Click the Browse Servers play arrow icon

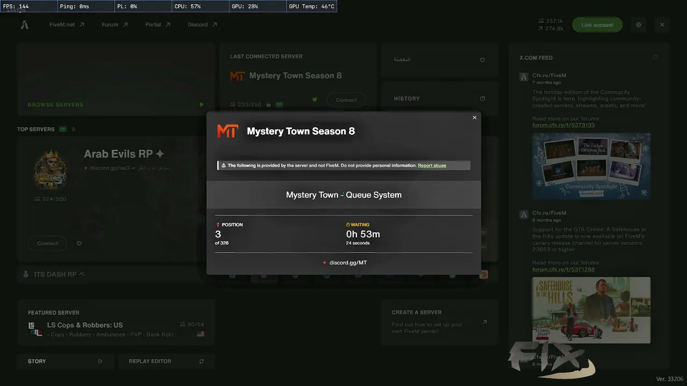[x=202, y=105]
